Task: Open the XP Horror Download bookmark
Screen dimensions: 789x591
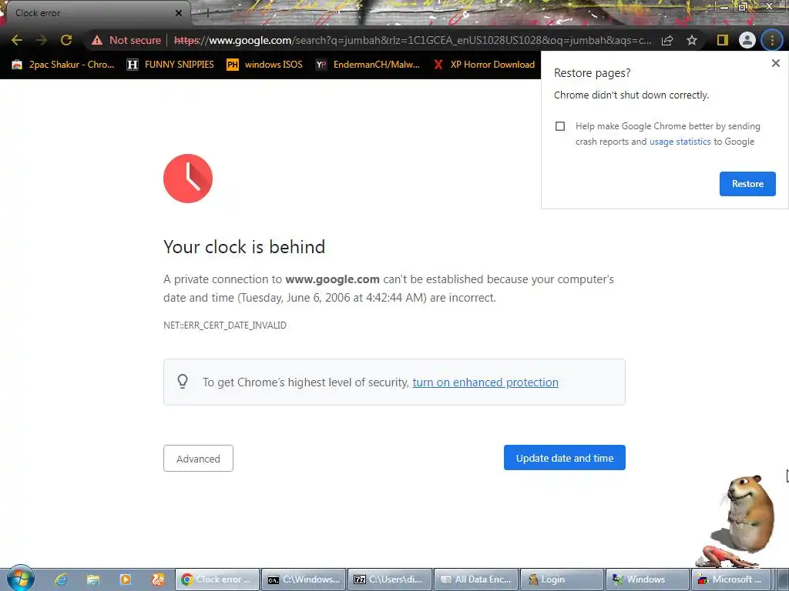Action: coord(485,65)
